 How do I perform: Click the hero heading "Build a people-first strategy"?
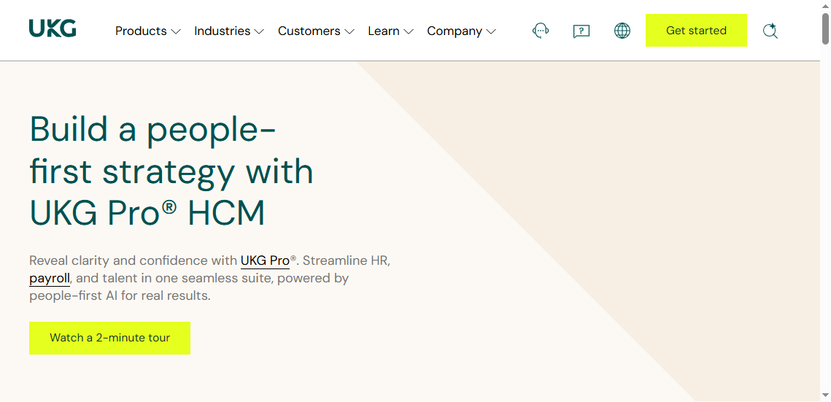[x=171, y=172]
